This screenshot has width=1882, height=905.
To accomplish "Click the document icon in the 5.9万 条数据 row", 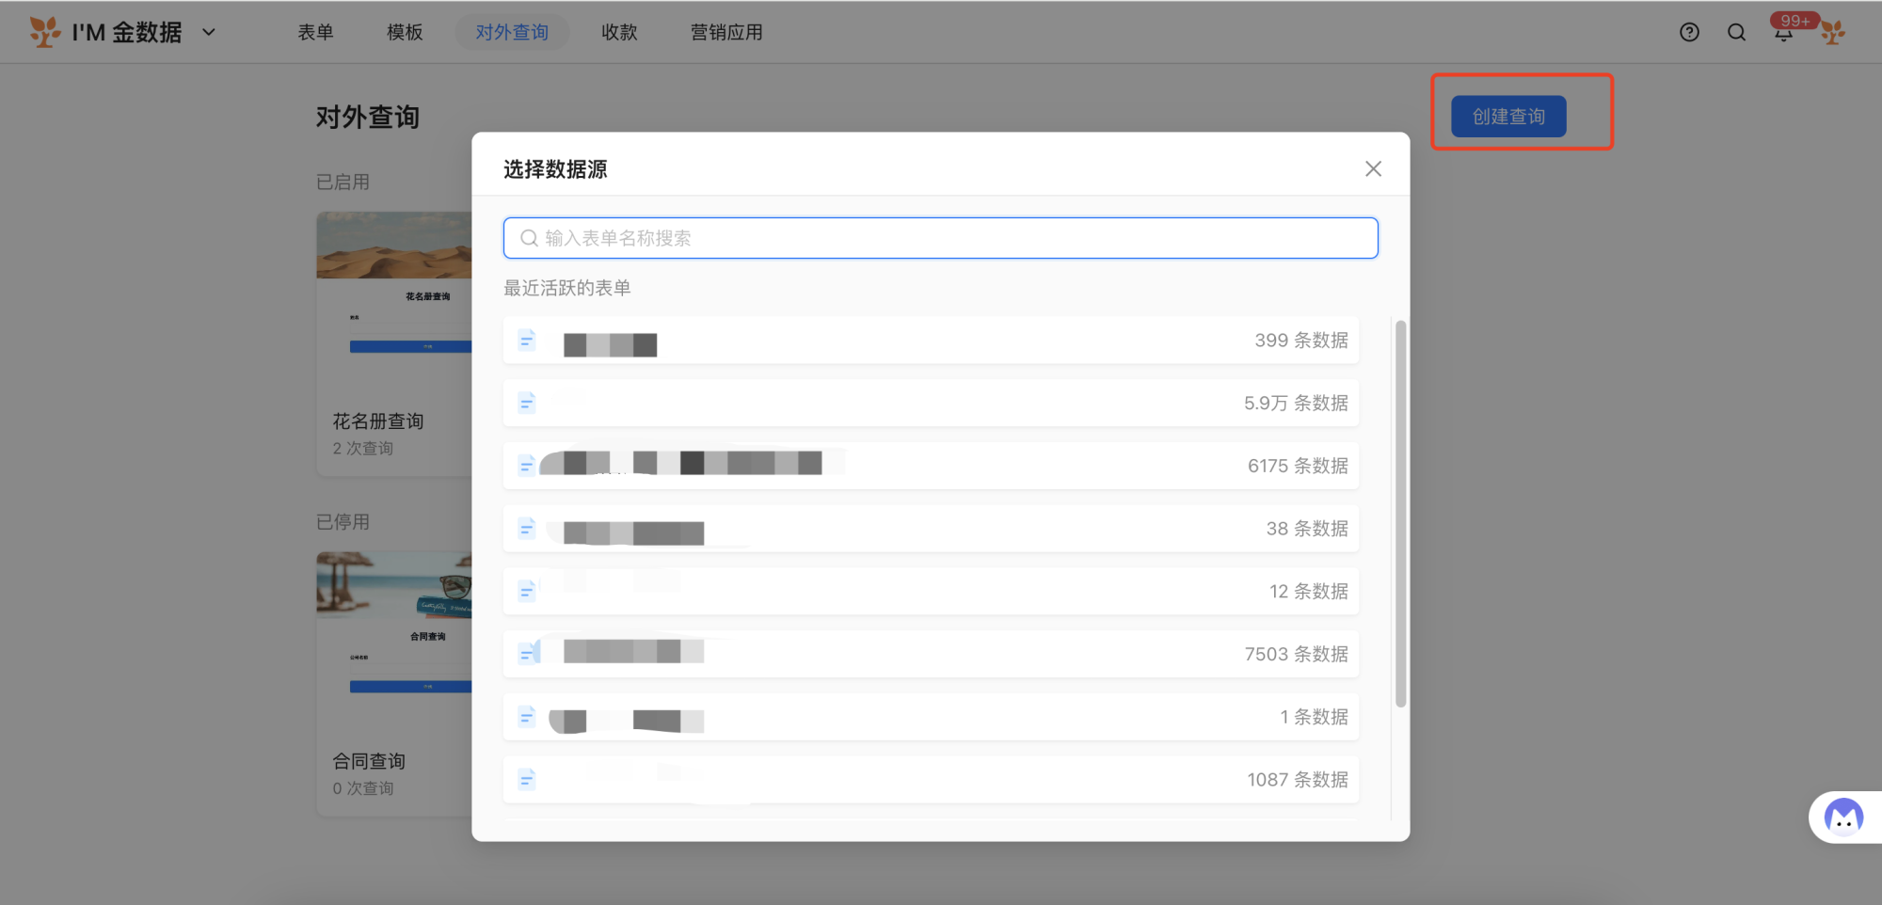I will click(x=527, y=403).
